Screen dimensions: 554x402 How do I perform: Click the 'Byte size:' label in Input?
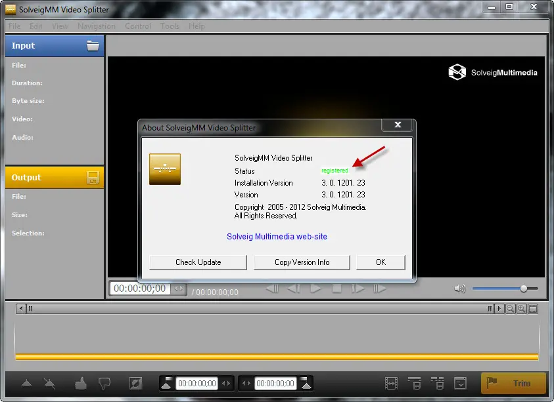pyautogui.click(x=28, y=101)
